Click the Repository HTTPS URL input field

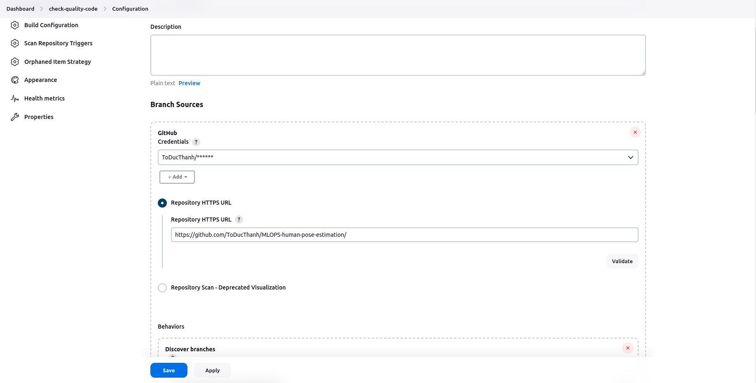(x=405, y=235)
